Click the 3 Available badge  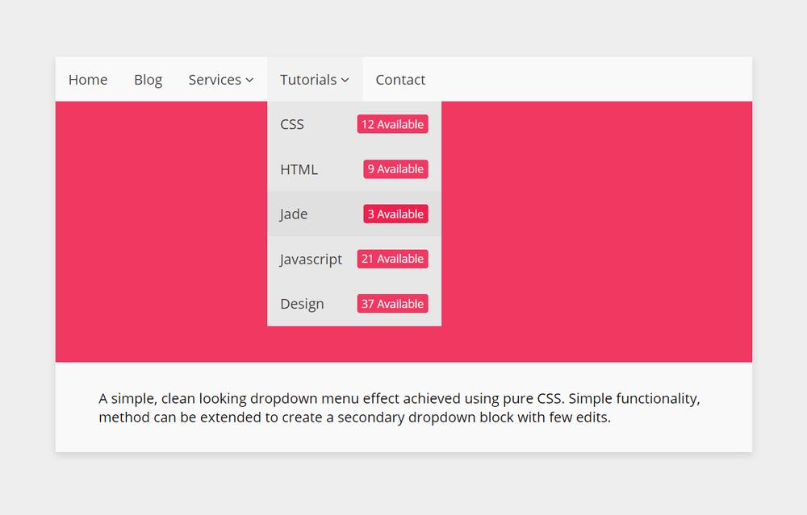point(395,214)
